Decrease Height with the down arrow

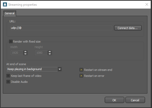pyautogui.click(x=50, y=54)
